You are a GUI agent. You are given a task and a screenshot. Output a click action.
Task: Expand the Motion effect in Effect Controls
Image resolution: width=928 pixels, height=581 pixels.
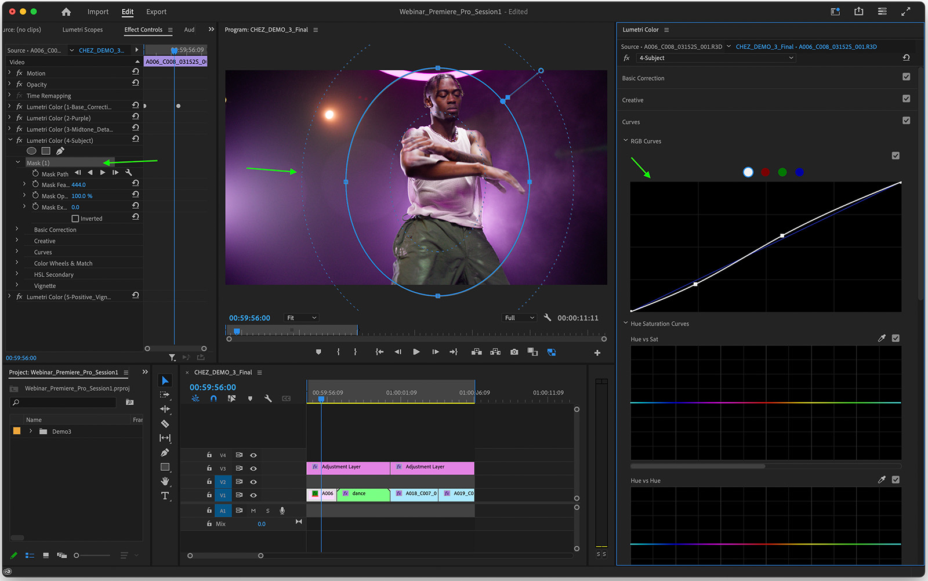[x=9, y=72]
